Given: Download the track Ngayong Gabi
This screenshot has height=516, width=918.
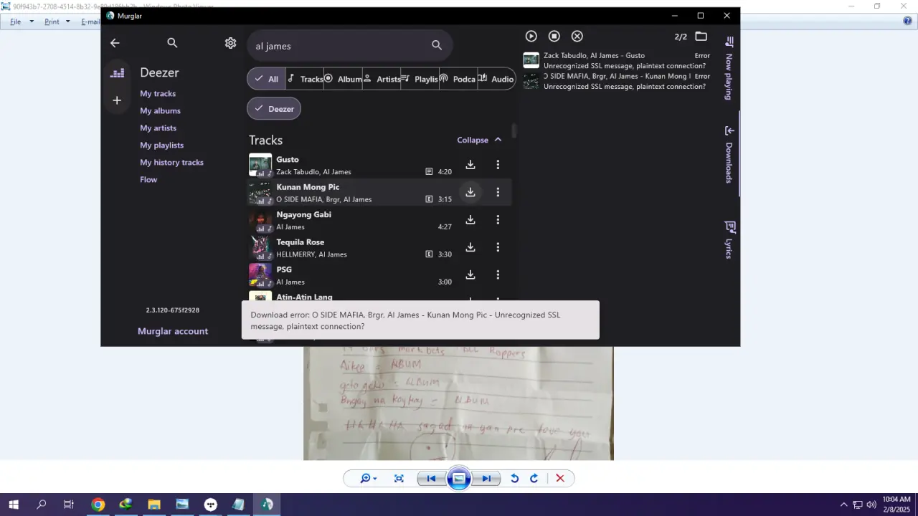Looking at the screenshot, I should click(470, 220).
